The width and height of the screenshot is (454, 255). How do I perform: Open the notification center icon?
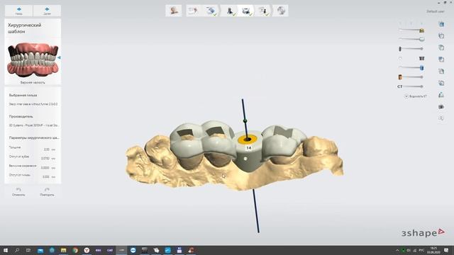click(446, 250)
